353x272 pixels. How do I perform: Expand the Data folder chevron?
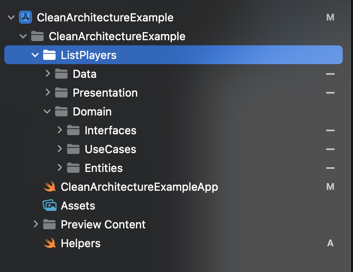point(47,73)
